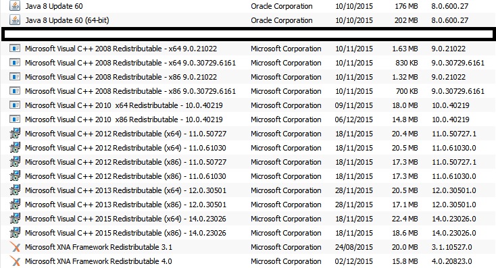This screenshot has width=496, height=268.
Task: Click the Java 8 Update 60 icon
Action: coord(15,6)
